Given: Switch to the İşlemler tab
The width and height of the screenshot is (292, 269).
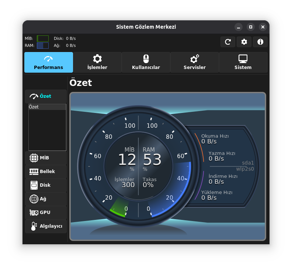Looking at the screenshot, I should tap(97, 62).
